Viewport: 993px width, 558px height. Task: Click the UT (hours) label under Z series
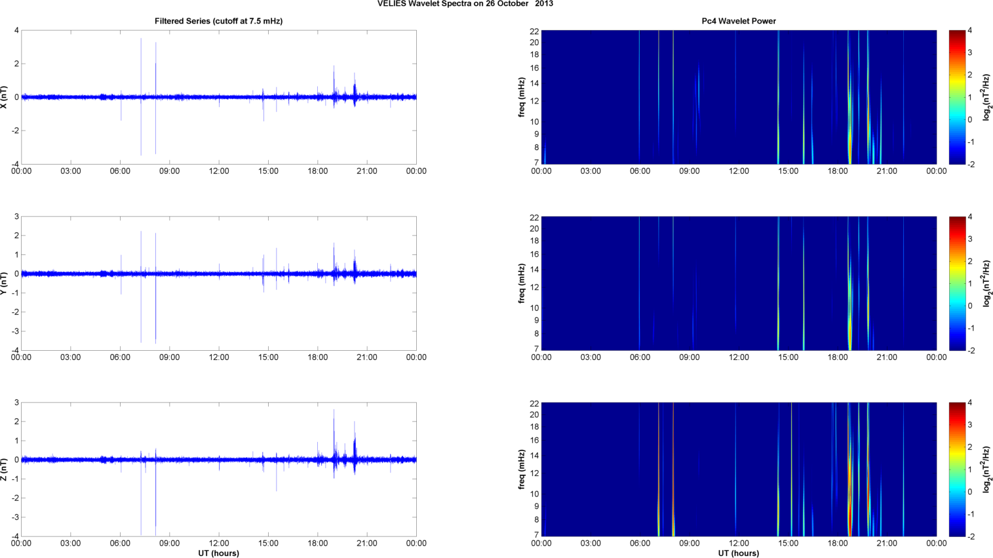(x=218, y=553)
